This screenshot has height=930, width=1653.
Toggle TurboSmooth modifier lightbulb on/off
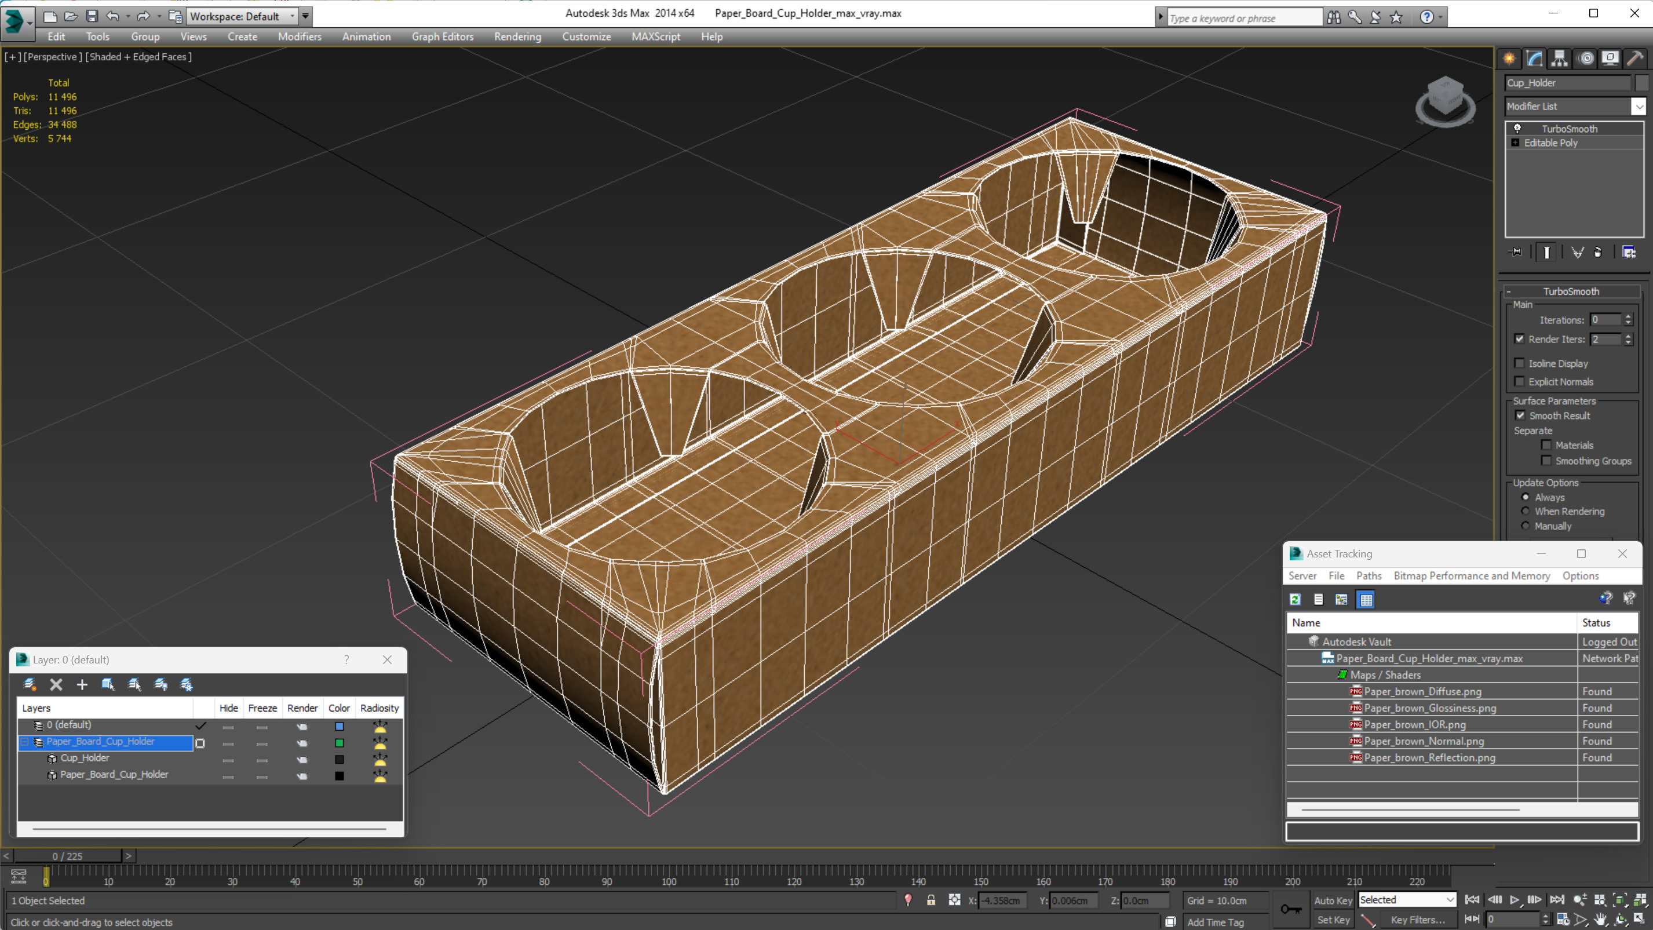point(1517,129)
